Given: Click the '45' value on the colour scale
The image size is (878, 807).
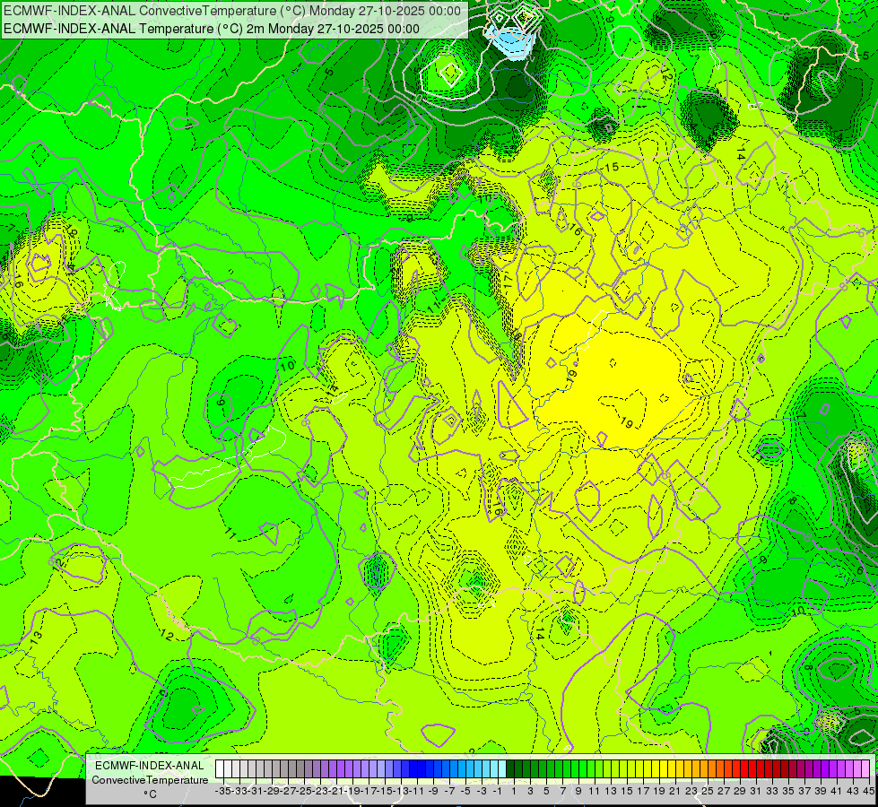Looking at the screenshot, I should click(869, 791).
